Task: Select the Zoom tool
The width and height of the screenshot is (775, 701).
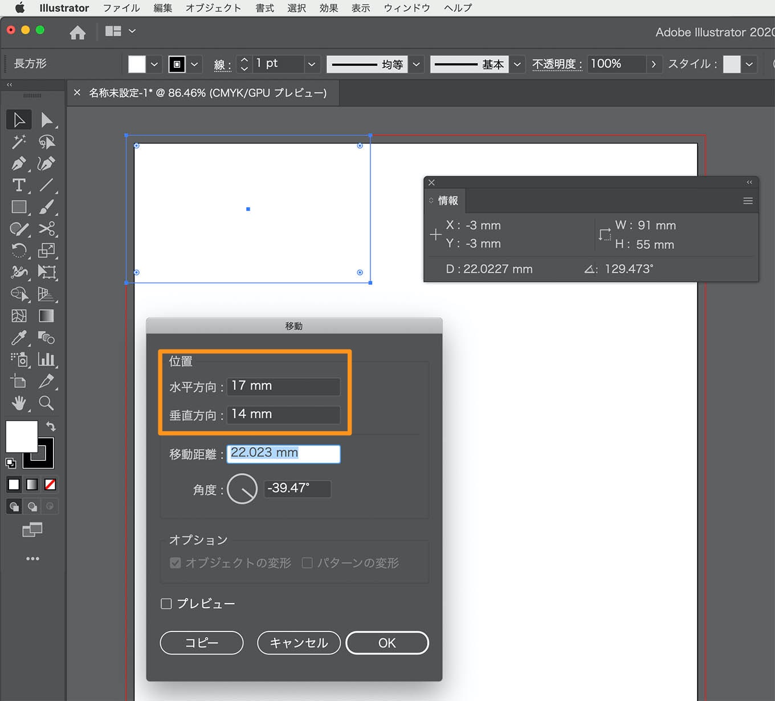Action: pyautogui.click(x=47, y=403)
